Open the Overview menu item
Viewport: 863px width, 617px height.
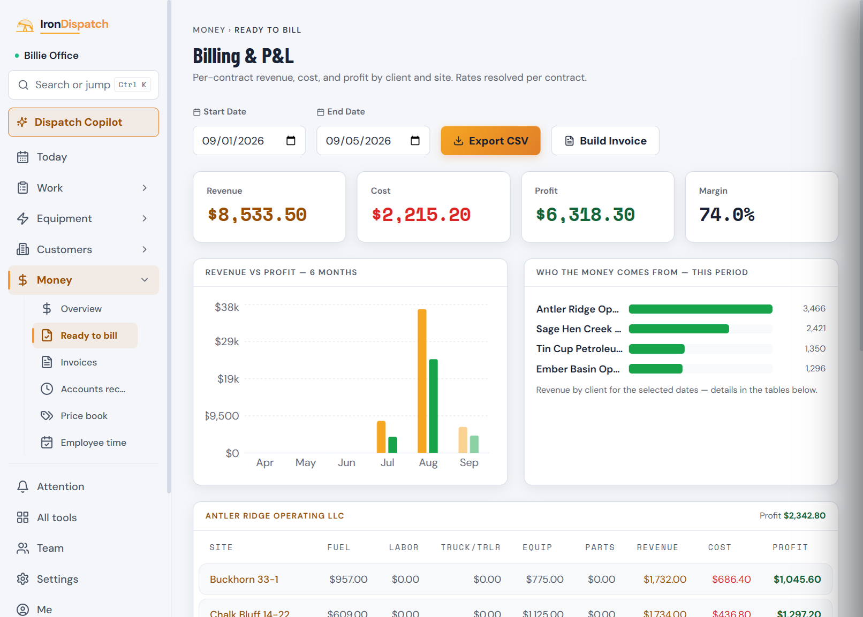pos(85,309)
